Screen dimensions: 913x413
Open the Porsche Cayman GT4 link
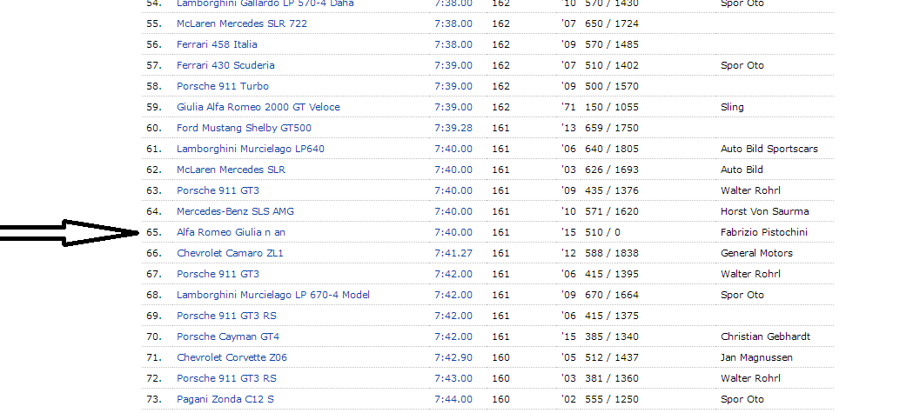[x=228, y=337]
